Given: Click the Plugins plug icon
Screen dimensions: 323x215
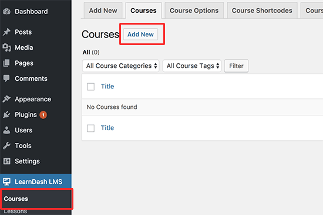Looking at the screenshot, I should [x=6, y=115].
